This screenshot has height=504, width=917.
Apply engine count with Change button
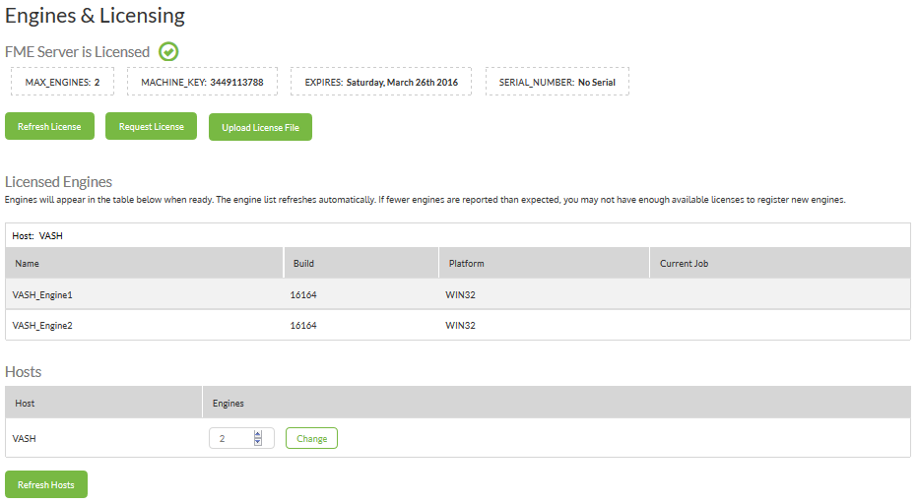(x=311, y=438)
